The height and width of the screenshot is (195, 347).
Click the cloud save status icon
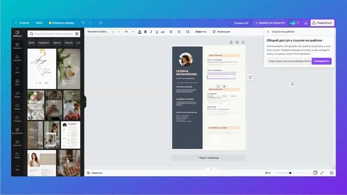pyautogui.click(x=100, y=23)
